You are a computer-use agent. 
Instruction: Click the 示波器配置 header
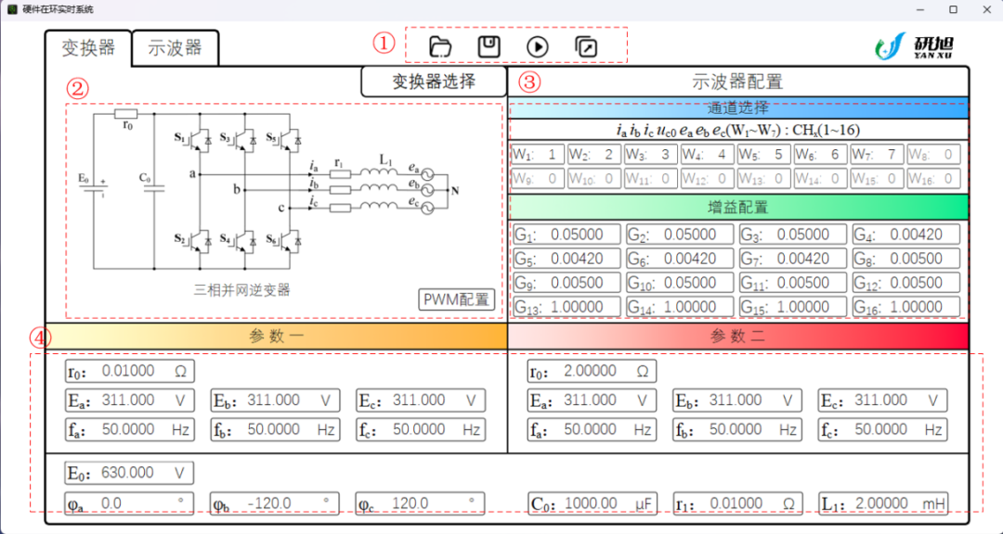tap(737, 82)
